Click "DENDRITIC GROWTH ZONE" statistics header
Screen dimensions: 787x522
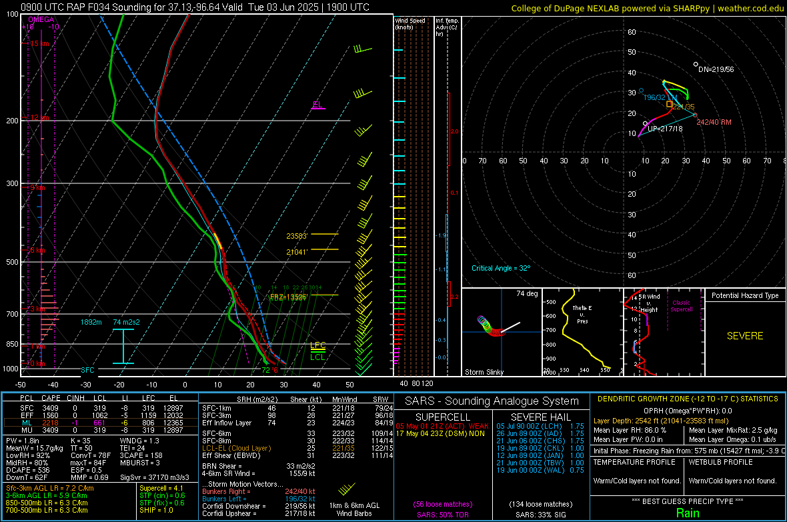pyautogui.click(x=688, y=399)
